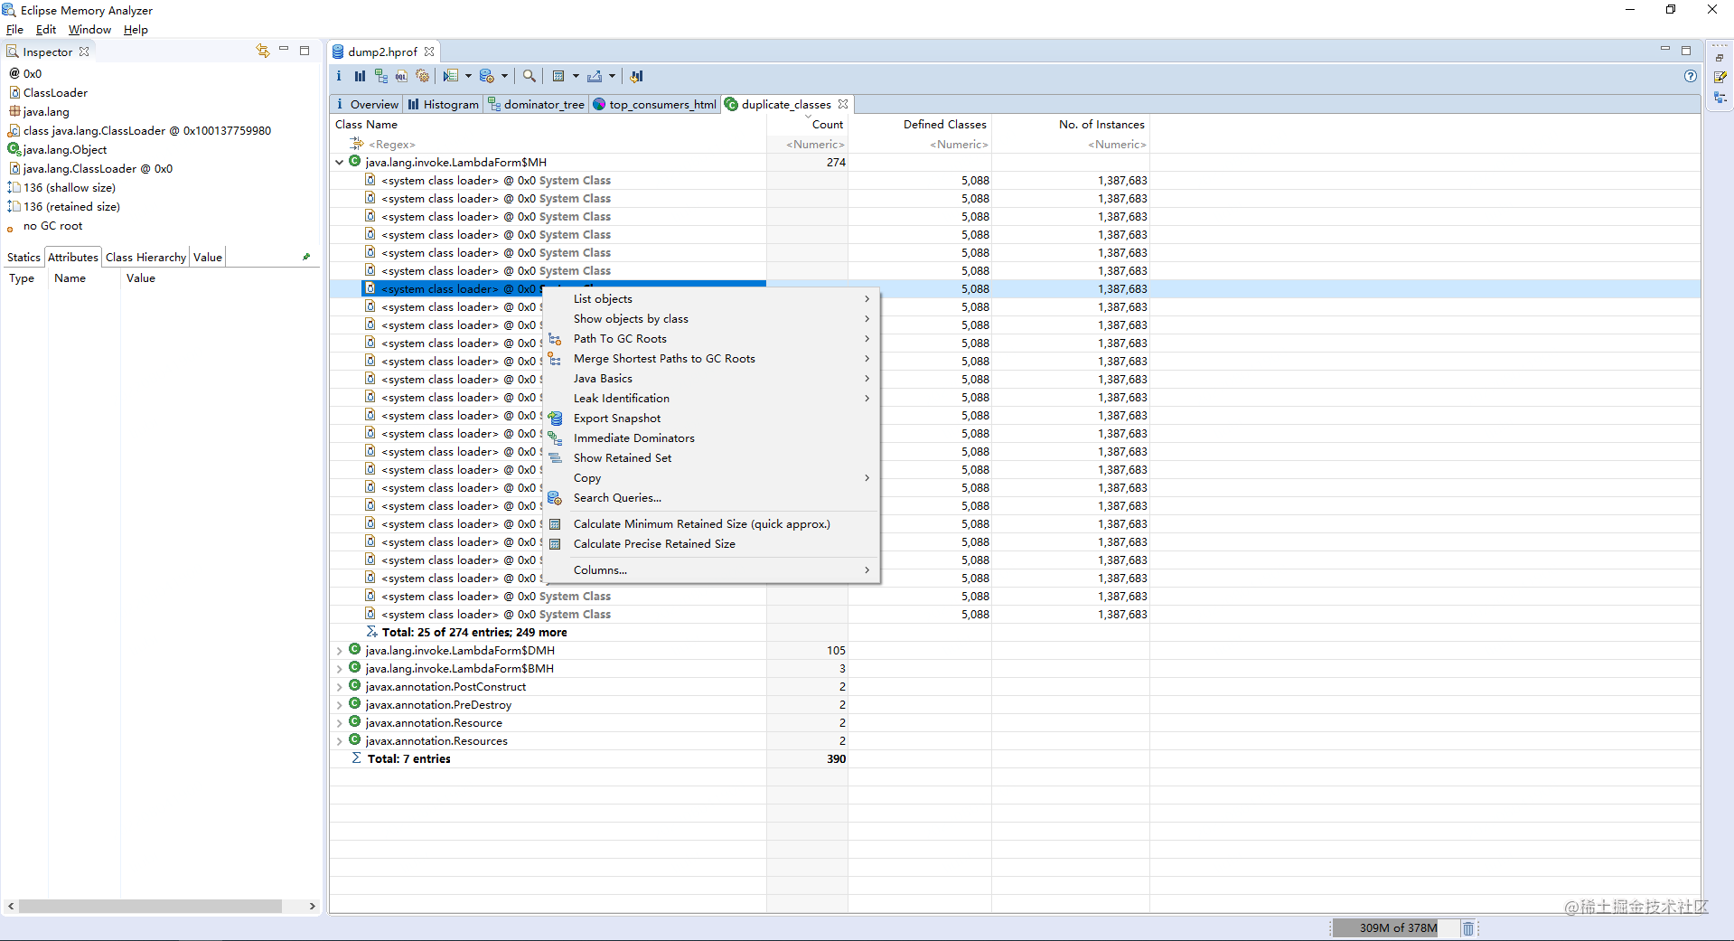This screenshot has height=941, width=1734.
Task: Open dropdown next to export icon
Action: tap(612, 76)
